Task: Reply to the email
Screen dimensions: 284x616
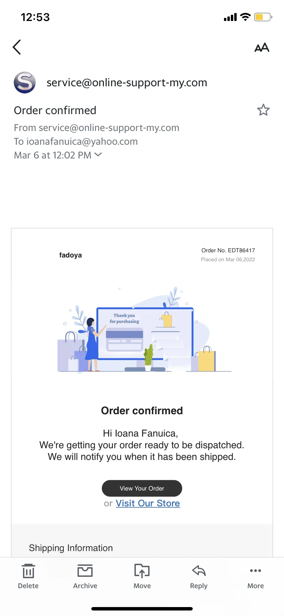Action: (199, 577)
